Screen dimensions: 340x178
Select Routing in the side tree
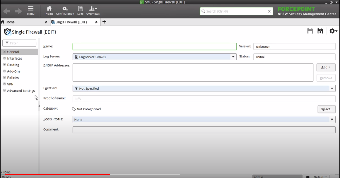[x=13, y=65]
